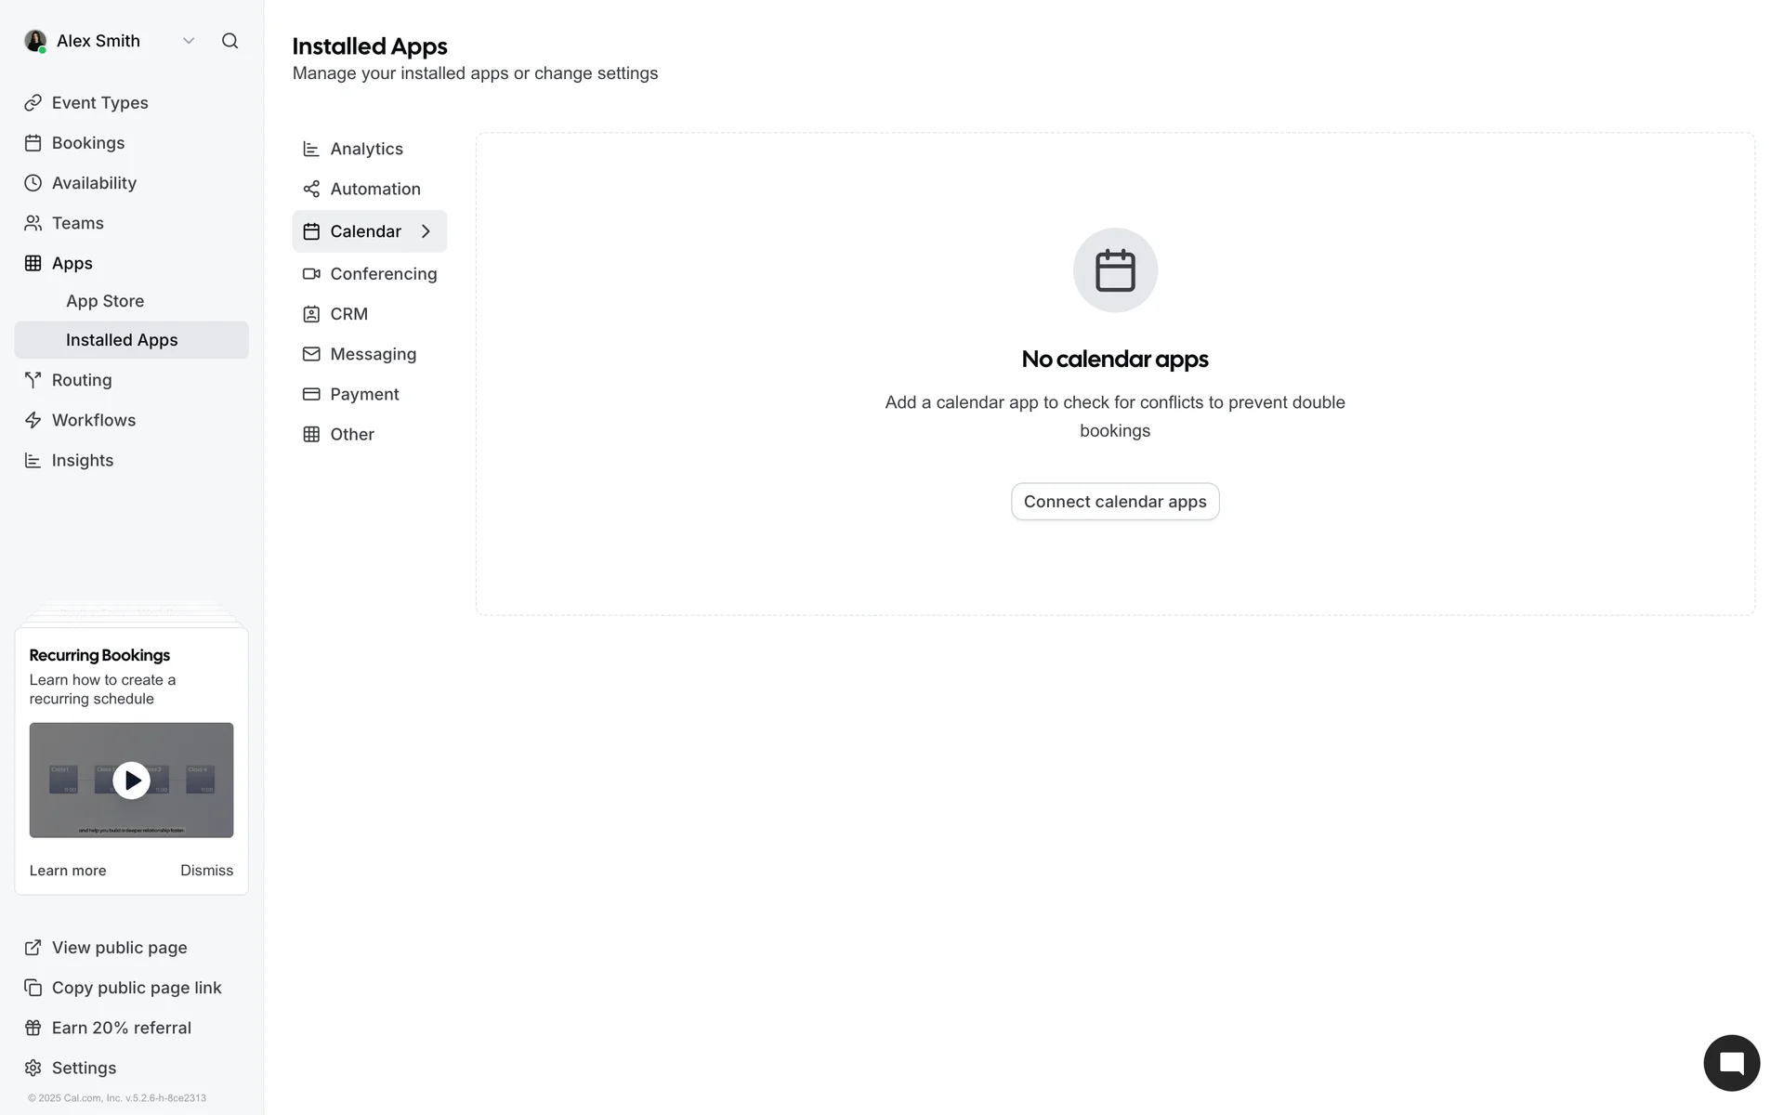The image size is (1784, 1115).
Task: Click Connect calendar apps button
Action: (x=1114, y=502)
